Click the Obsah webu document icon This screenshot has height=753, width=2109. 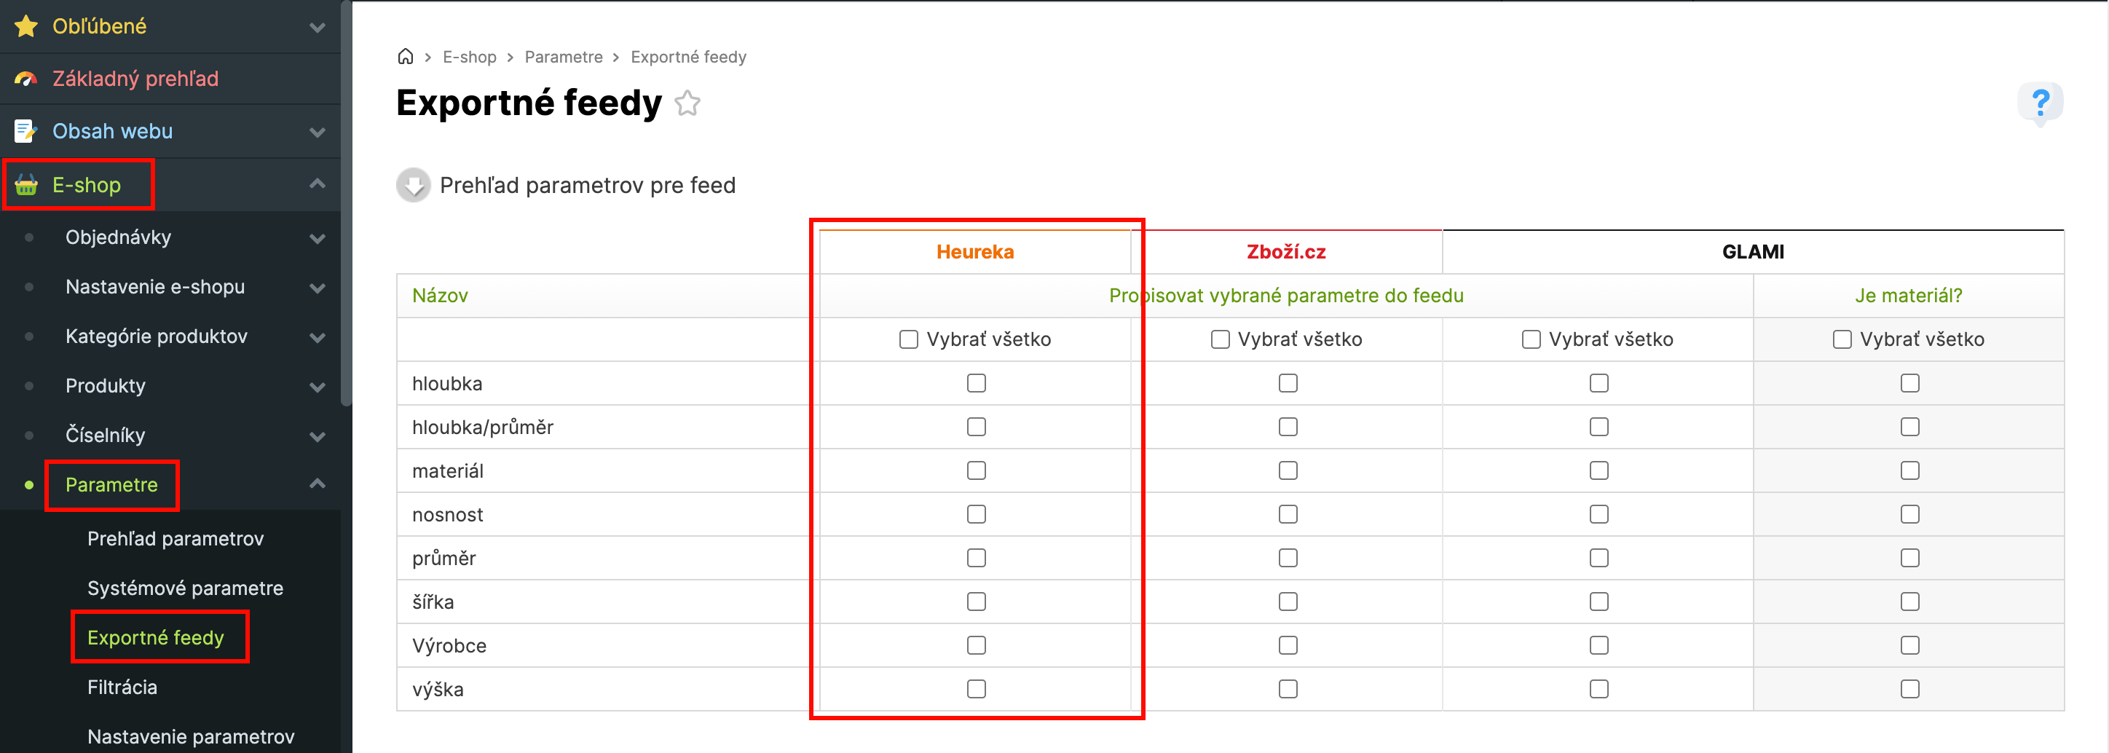pos(26,131)
